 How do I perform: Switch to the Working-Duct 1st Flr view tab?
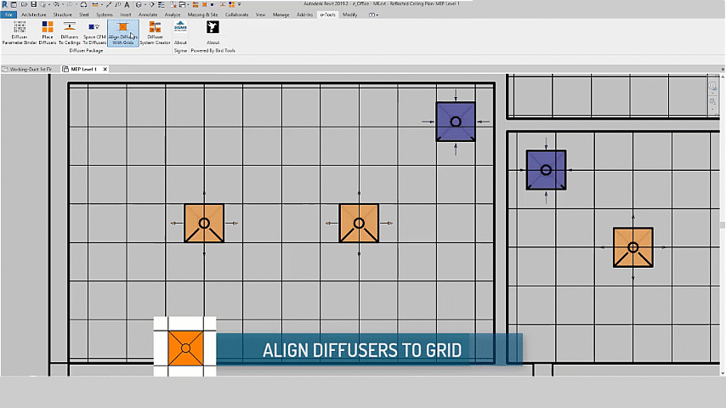pos(31,69)
